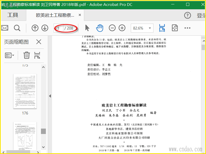Go to previous page with up arrow
This screenshot has height=154, width=206.
tap(35, 28)
